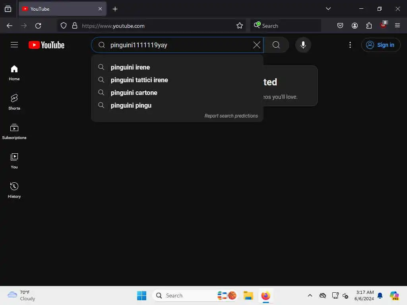This screenshot has width=407, height=305.
Task: Open the clock showing 3:17 AM
Action: point(364,295)
